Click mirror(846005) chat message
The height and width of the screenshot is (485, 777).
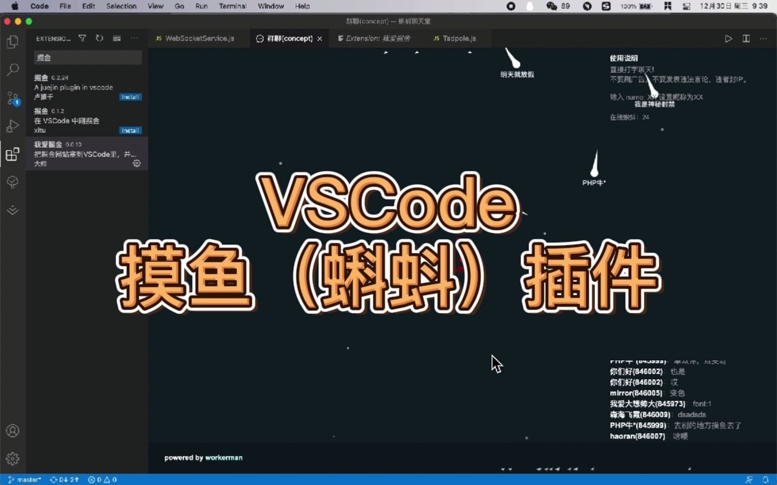coord(647,393)
